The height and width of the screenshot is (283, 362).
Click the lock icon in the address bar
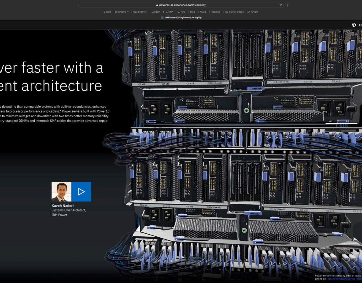(x=157, y=5)
